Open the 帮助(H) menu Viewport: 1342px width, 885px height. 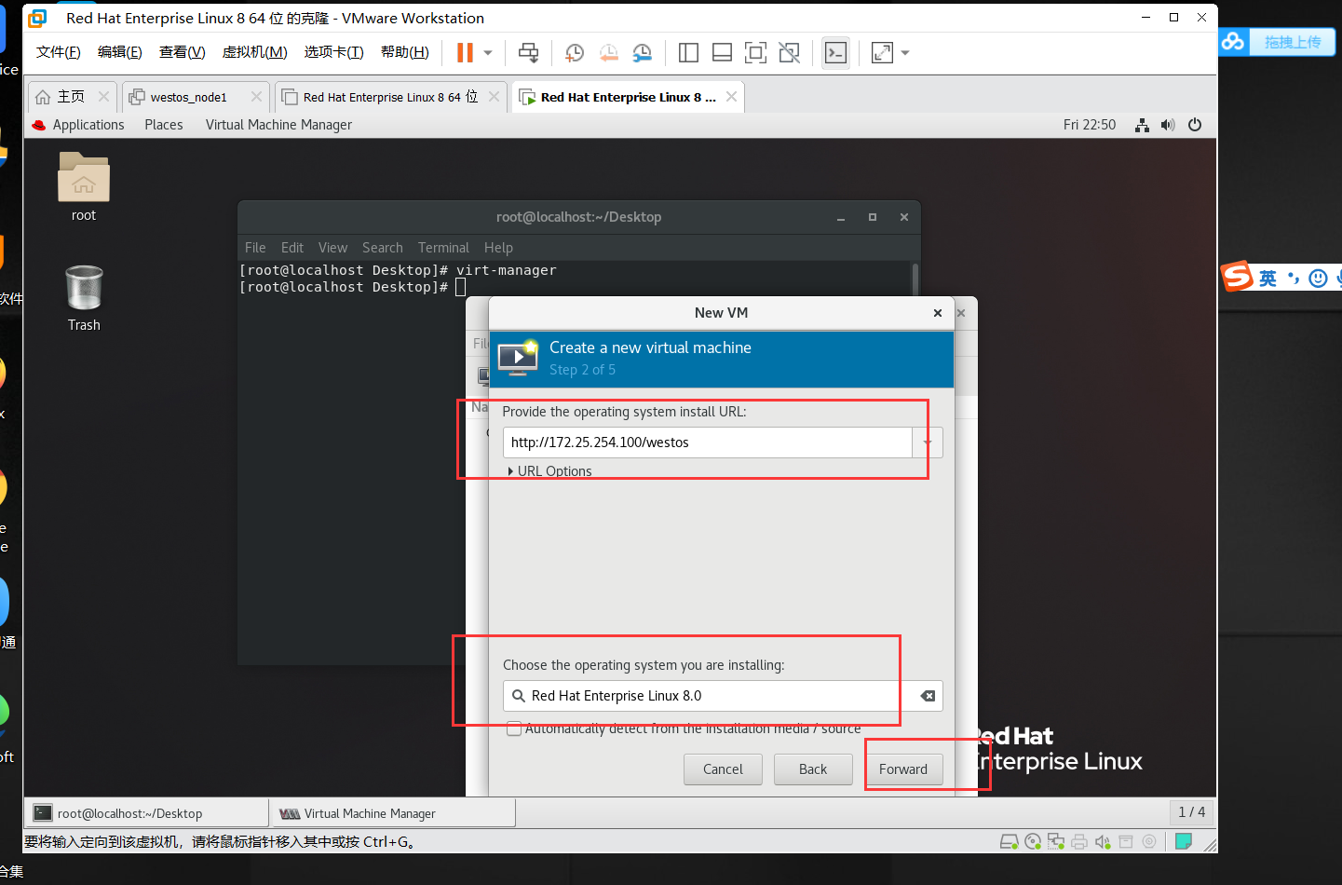click(404, 52)
